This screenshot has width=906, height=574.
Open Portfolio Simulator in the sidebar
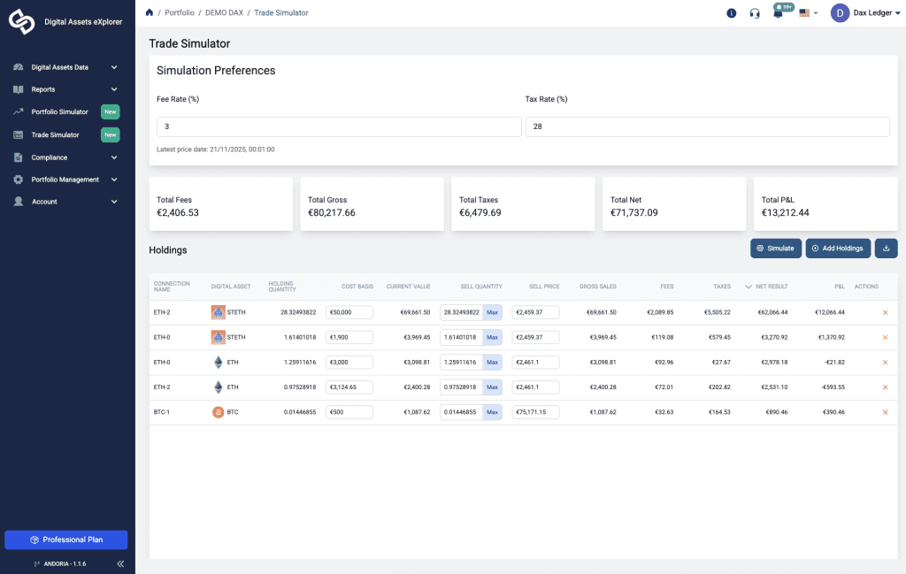[60, 112]
